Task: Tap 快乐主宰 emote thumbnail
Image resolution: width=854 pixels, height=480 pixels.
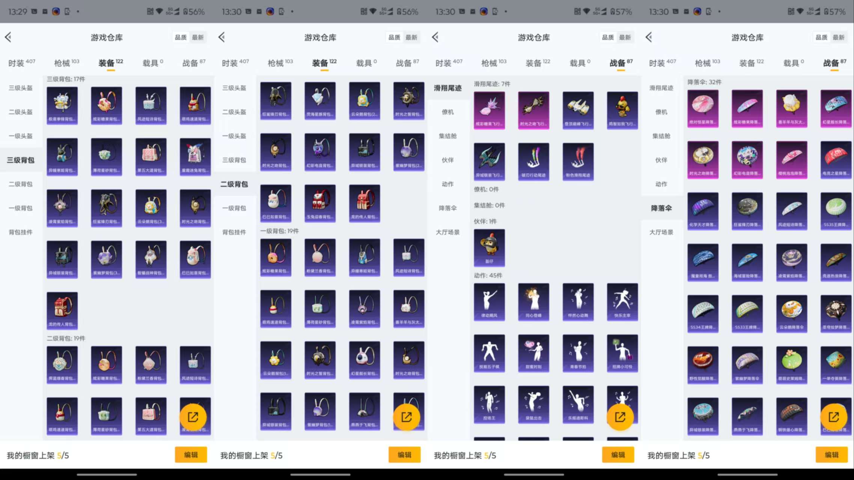Action: pyautogui.click(x=622, y=301)
